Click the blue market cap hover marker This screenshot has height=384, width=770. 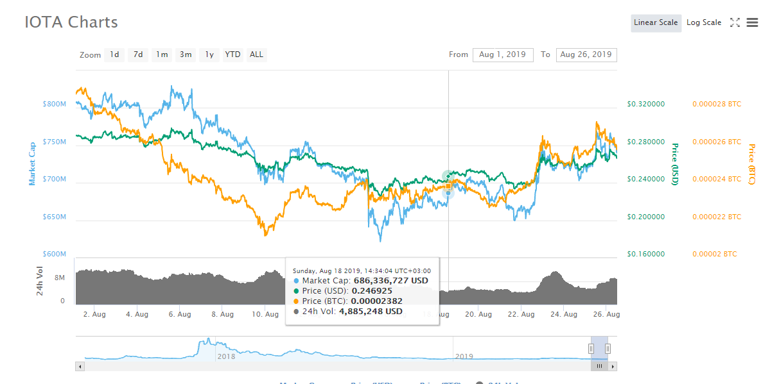point(448,193)
